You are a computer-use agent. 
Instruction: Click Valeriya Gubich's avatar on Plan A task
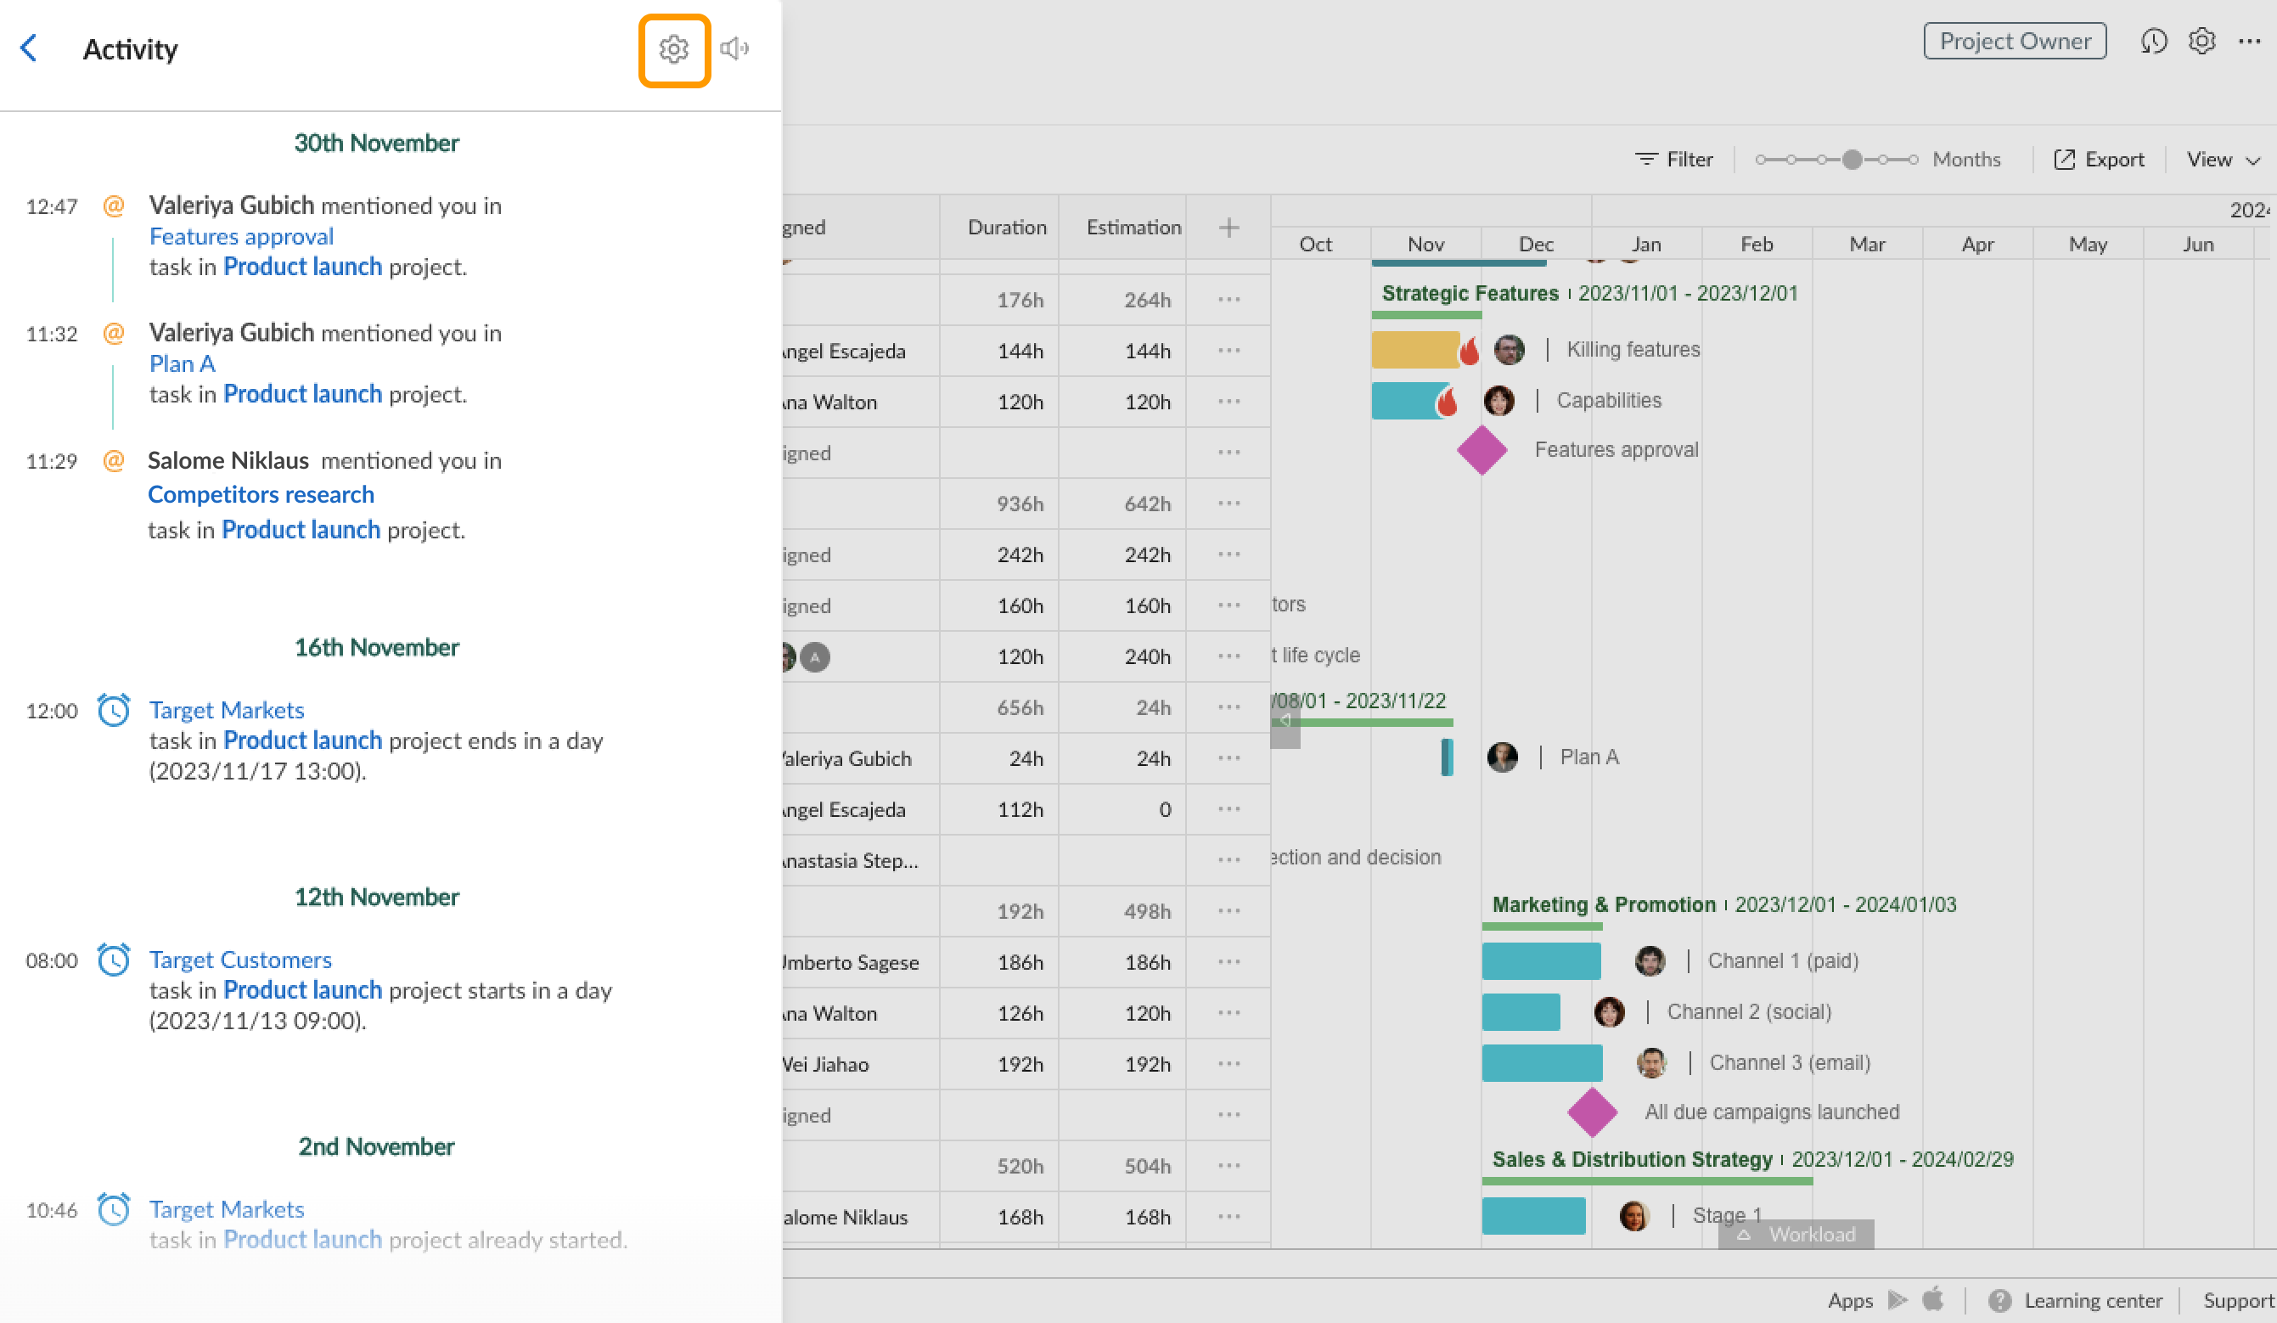[1502, 758]
